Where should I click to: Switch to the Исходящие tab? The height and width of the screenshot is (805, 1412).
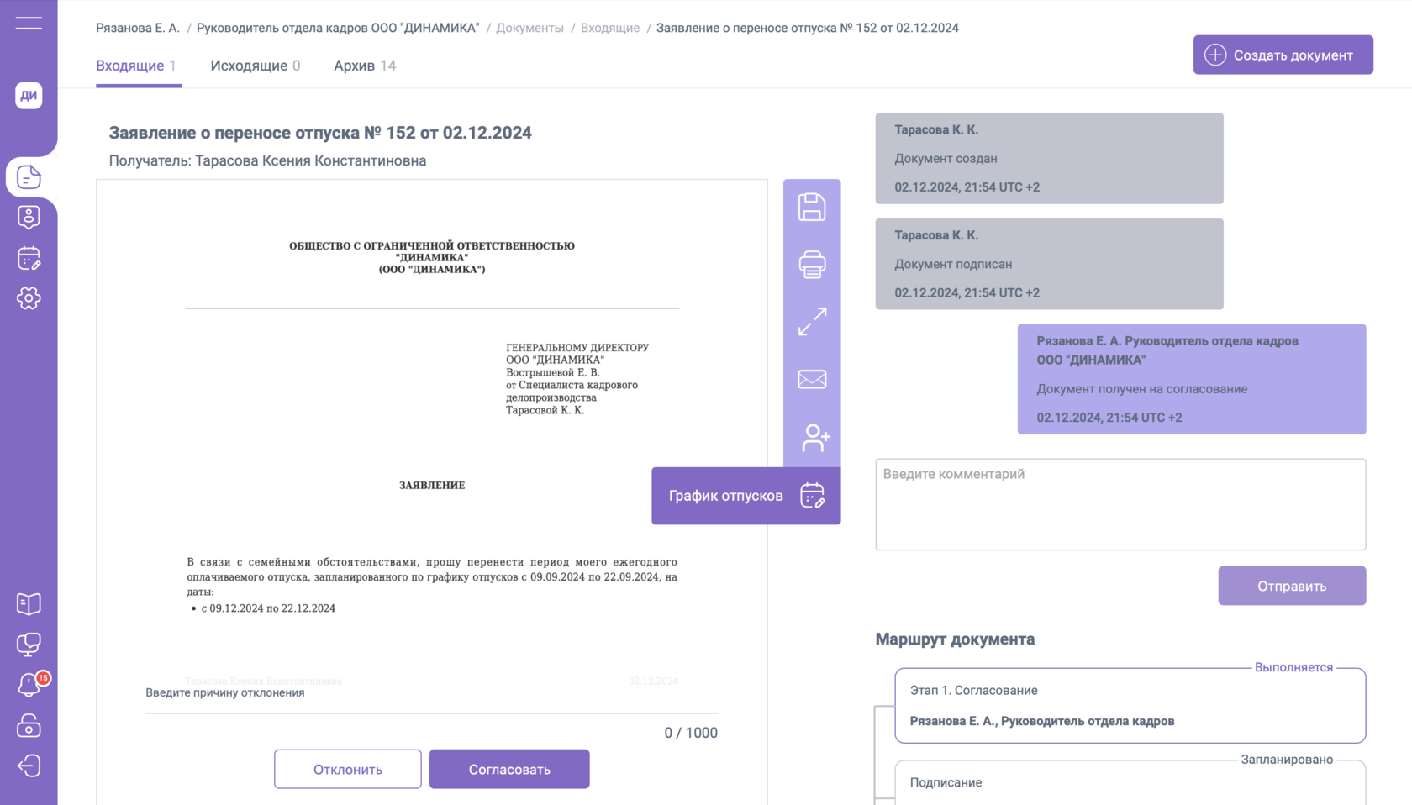click(255, 66)
